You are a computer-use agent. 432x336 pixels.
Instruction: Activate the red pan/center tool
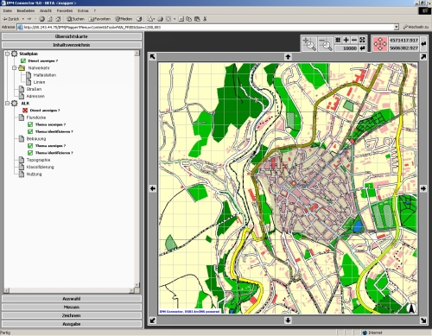point(380,44)
